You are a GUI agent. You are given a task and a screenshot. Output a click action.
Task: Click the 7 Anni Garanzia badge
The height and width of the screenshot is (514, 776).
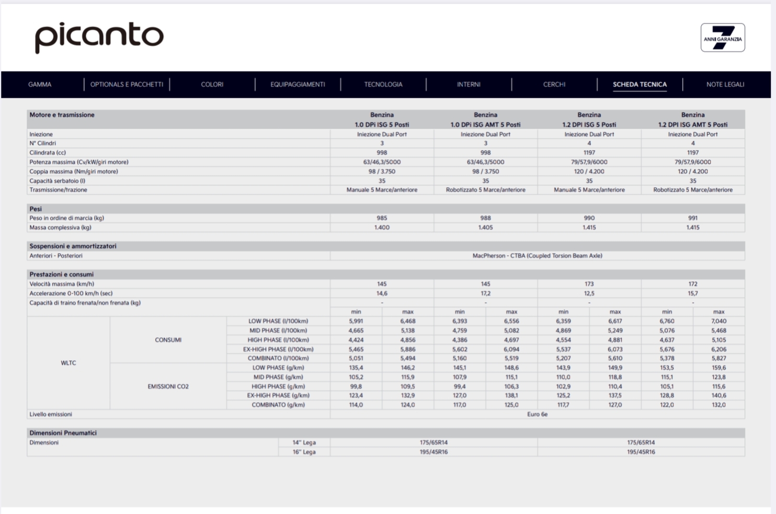pyautogui.click(x=723, y=38)
